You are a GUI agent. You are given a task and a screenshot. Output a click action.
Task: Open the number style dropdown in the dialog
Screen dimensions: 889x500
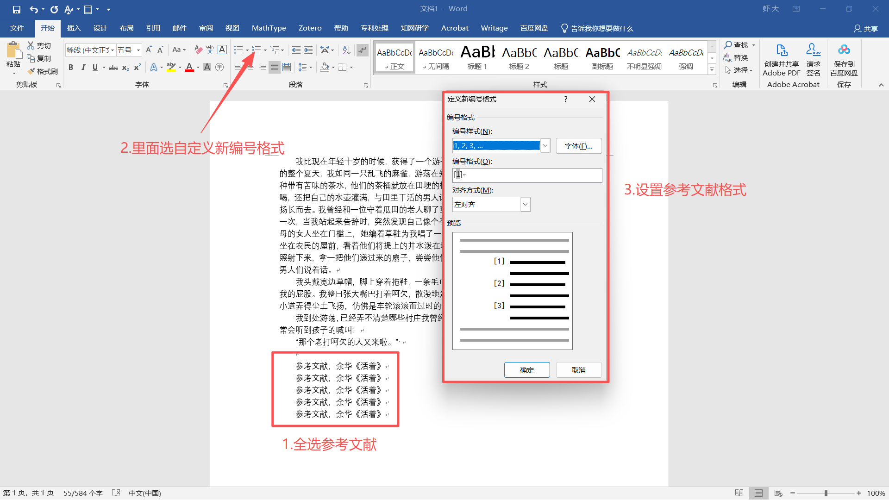click(x=545, y=146)
